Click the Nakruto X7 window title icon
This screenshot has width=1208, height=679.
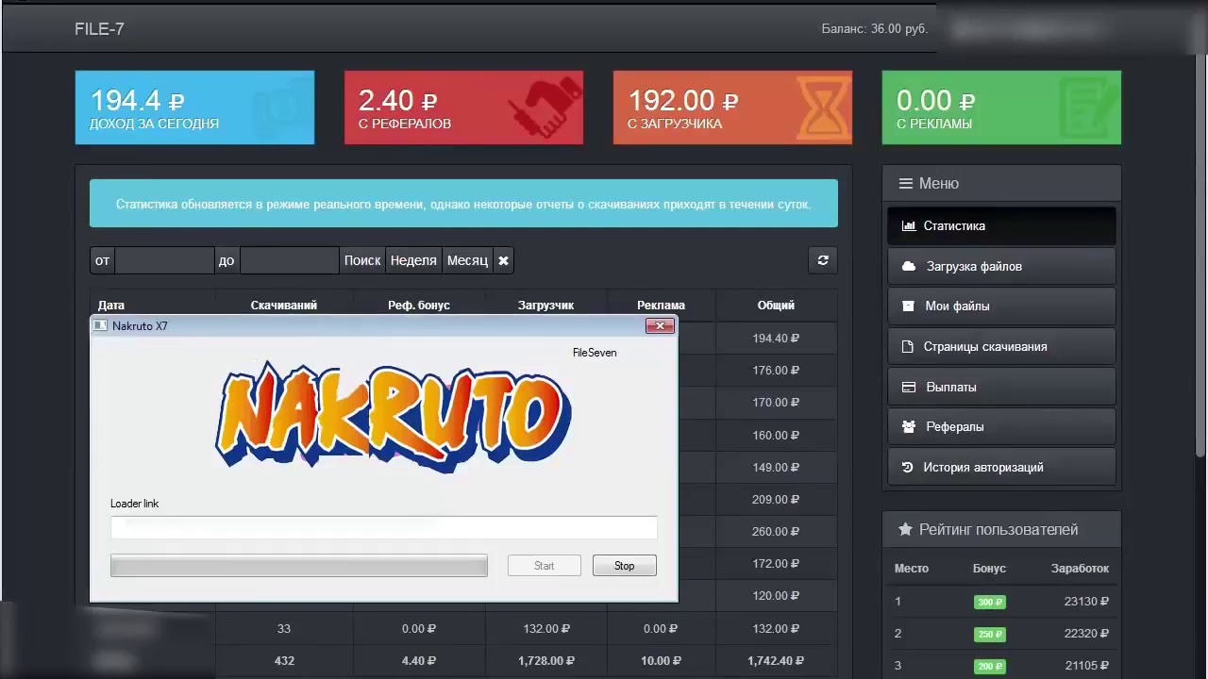pyautogui.click(x=101, y=325)
